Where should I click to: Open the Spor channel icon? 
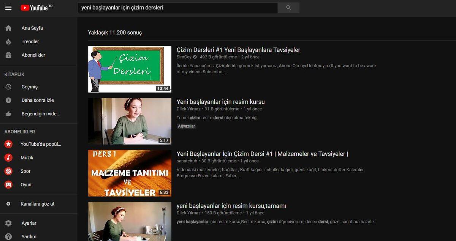[8, 171]
